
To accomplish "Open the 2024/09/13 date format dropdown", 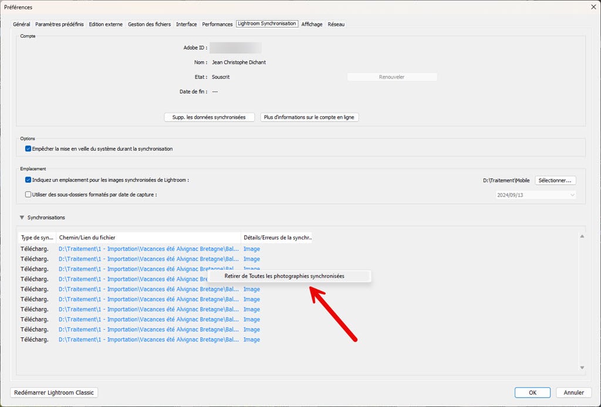I will pyautogui.click(x=536, y=195).
